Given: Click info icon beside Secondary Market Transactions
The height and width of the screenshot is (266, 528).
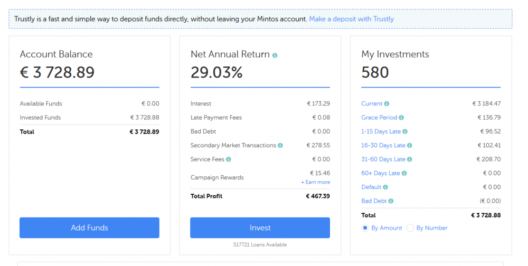Looking at the screenshot, I should click(280, 146).
